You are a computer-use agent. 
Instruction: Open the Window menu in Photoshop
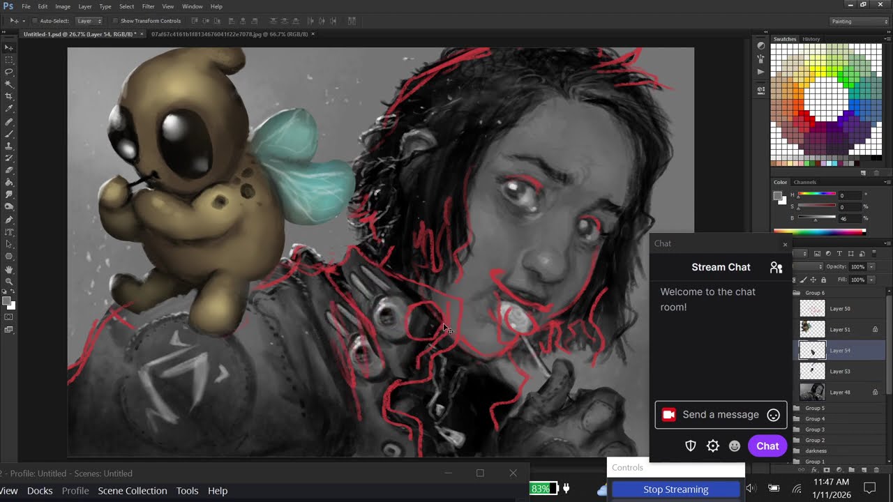point(193,6)
